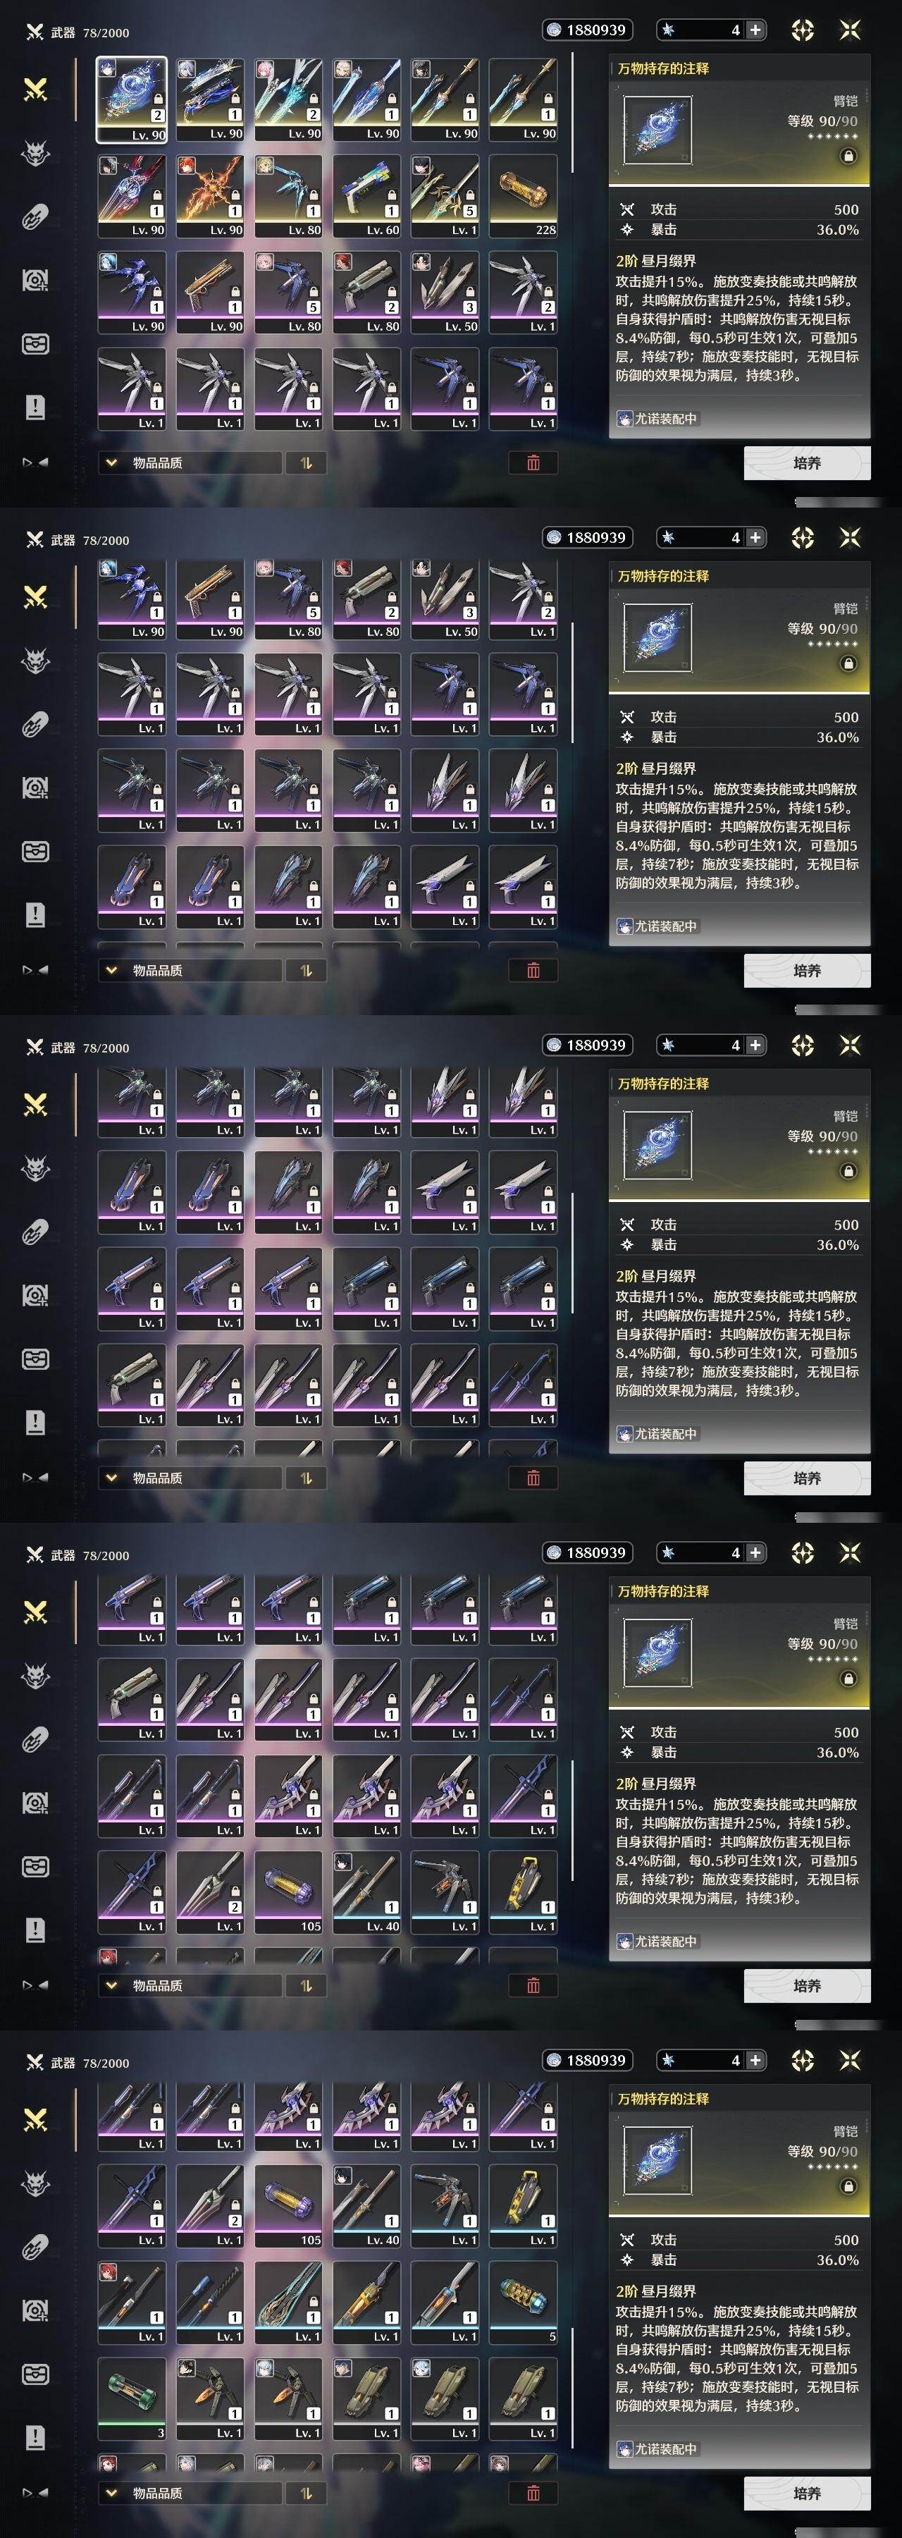Select the Lv. 60 pistol weapon thumbnail

366,196
